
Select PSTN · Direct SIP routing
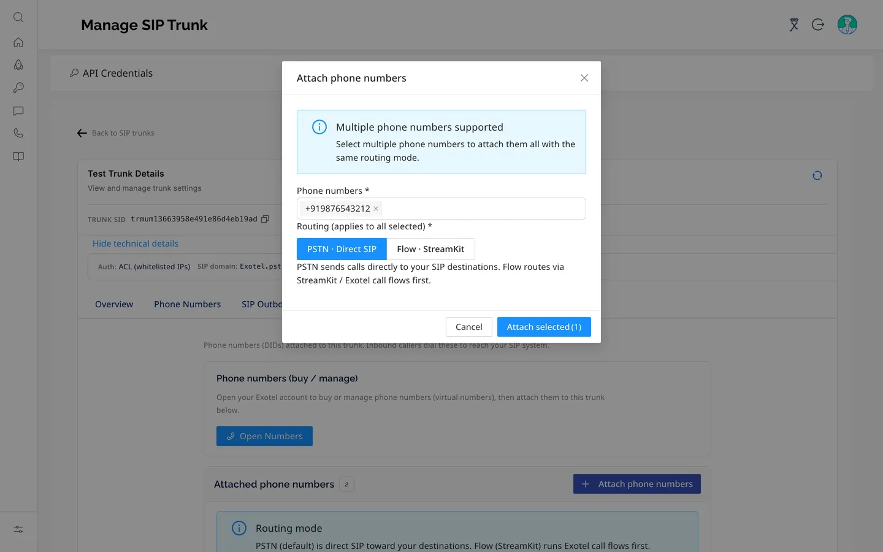pyautogui.click(x=342, y=249)
